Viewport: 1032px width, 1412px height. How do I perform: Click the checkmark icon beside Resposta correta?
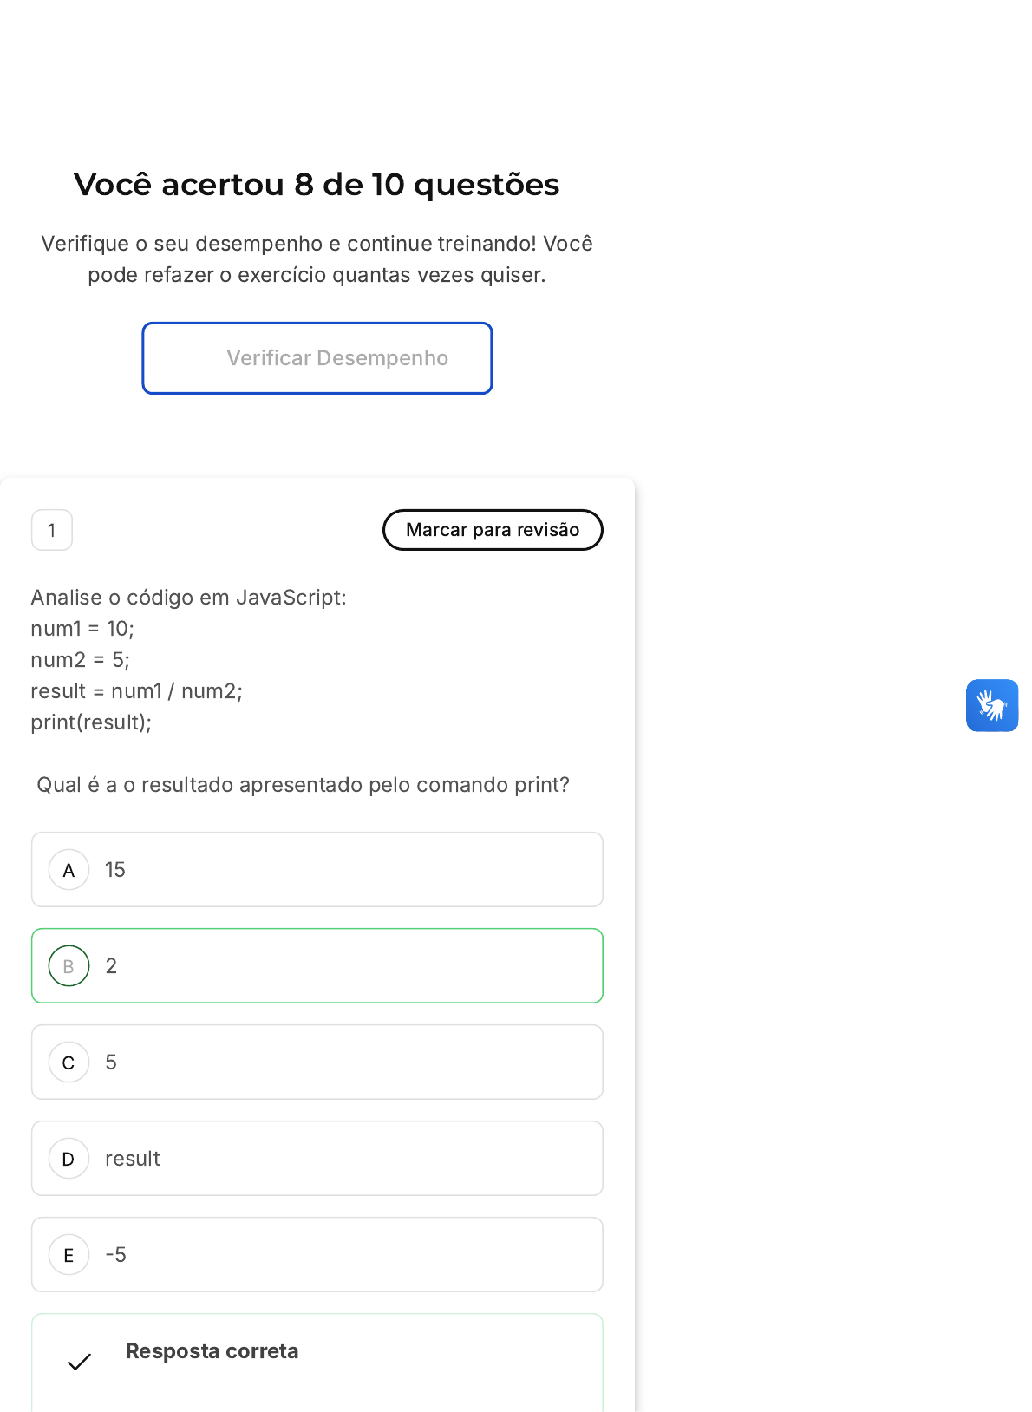click(x=79, y=1363)
